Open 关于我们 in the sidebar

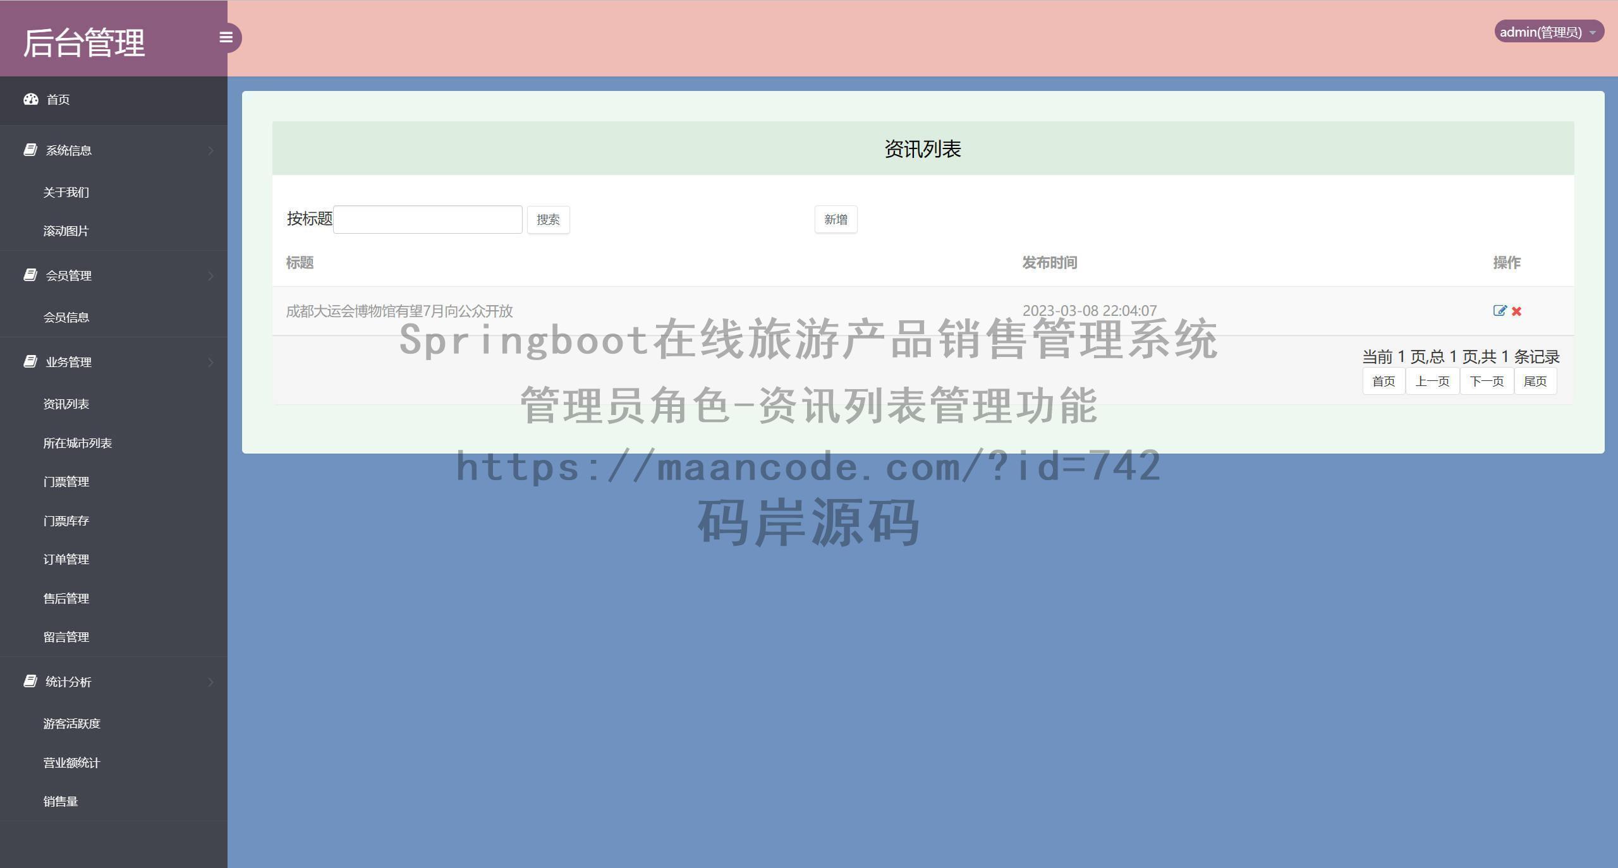[x=66, y=192]
